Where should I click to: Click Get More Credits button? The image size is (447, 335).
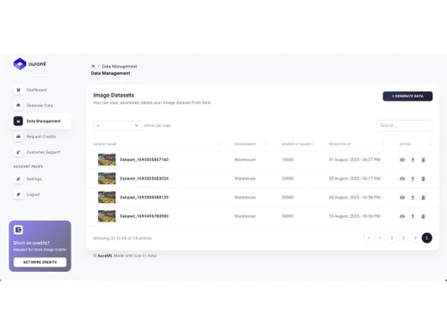click(40, 262)
